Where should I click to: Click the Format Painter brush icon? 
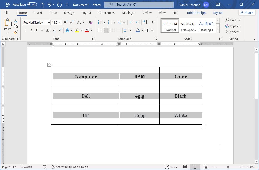pos(16,32)
